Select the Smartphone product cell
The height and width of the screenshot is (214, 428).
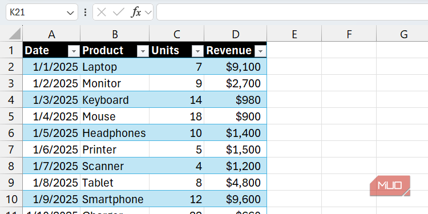tap(115, 199)
